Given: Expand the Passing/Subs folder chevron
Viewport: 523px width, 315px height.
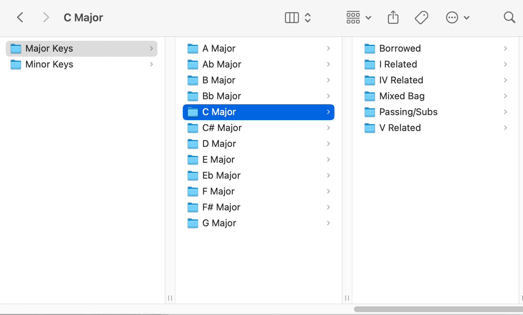Looking at the screenshot, I should coord(505,112).
